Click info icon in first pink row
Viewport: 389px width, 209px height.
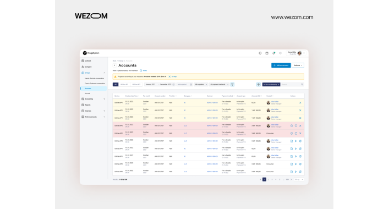(x=292, y=126)
